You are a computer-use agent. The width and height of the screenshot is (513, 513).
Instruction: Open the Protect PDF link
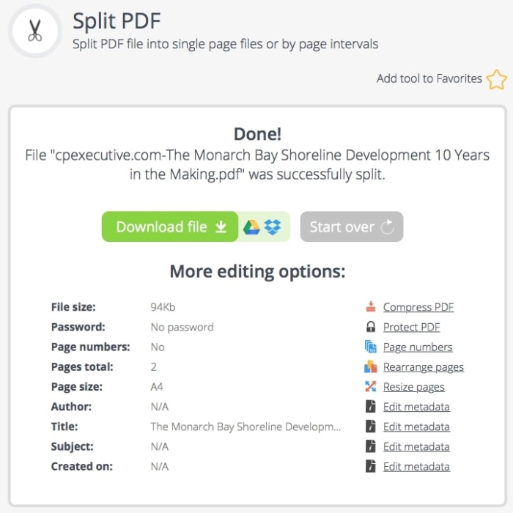[411, 327]
